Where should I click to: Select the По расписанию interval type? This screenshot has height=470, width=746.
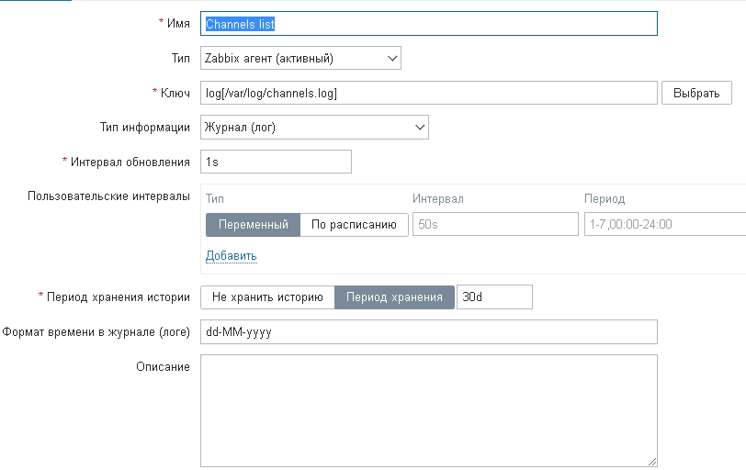tap(354, 225)
